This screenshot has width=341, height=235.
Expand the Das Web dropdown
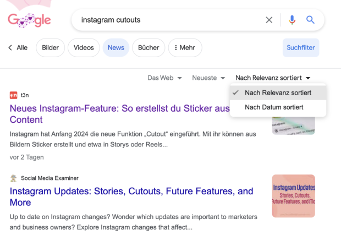click(x=164, y=78)
